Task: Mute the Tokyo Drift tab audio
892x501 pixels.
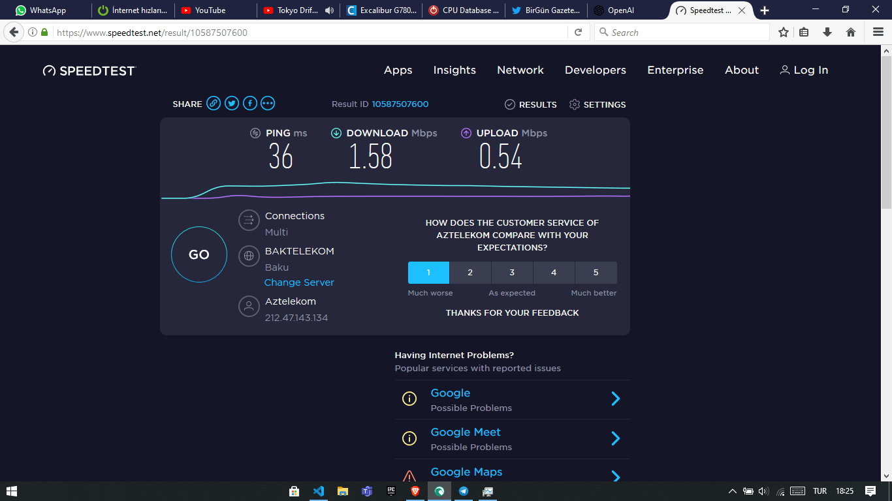Action: pos(329,10)
